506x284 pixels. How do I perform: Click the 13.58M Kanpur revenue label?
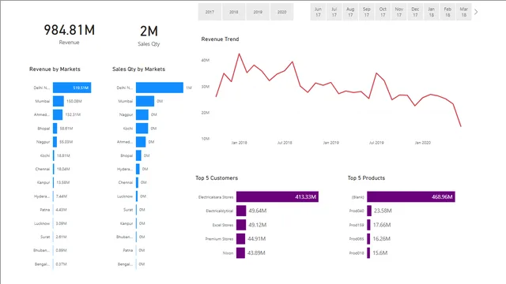point(63,182)
